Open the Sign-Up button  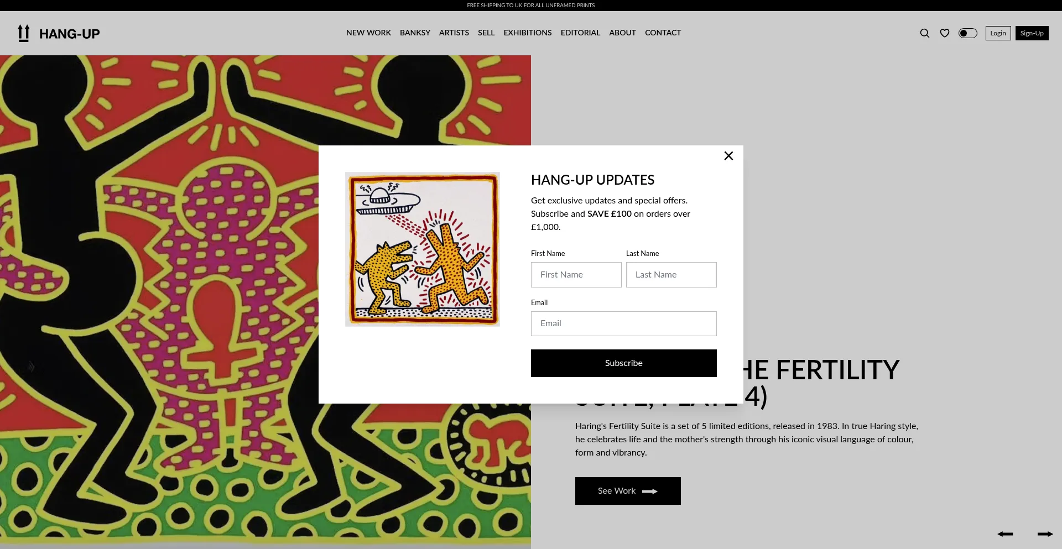[1032, 33]
